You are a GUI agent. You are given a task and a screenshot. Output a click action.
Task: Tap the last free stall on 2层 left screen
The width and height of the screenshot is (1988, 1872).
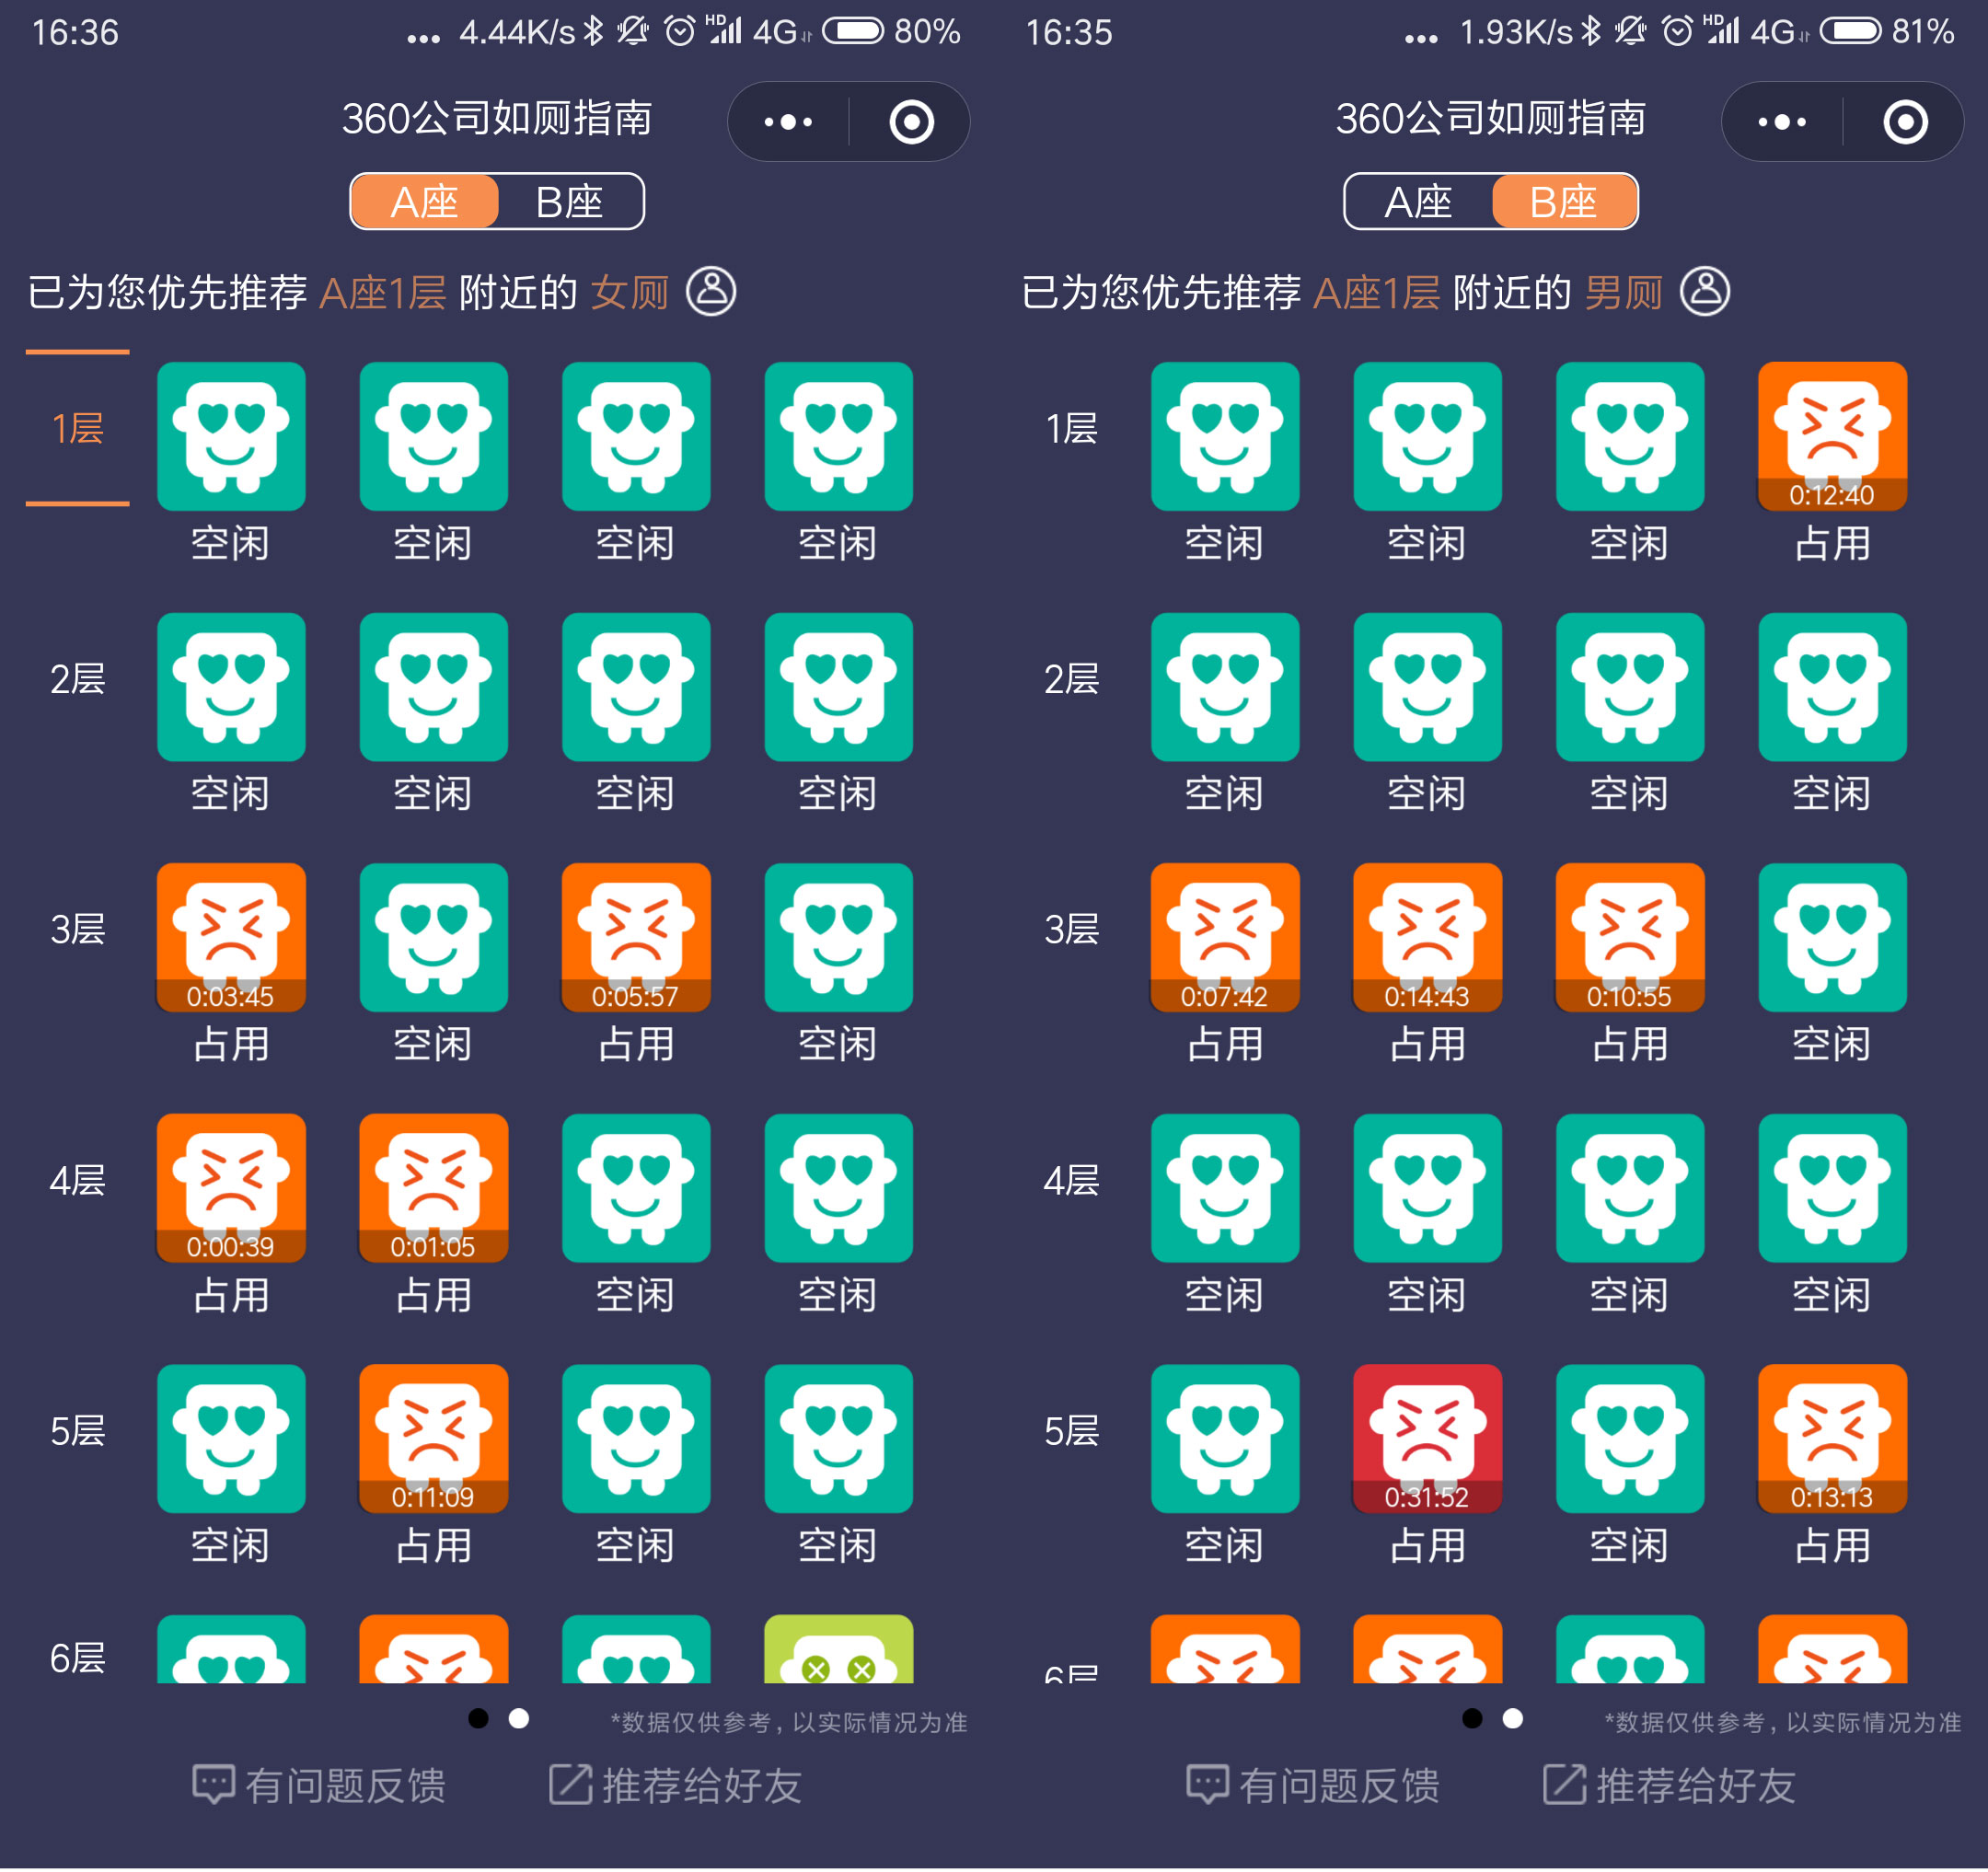[839, 687]
